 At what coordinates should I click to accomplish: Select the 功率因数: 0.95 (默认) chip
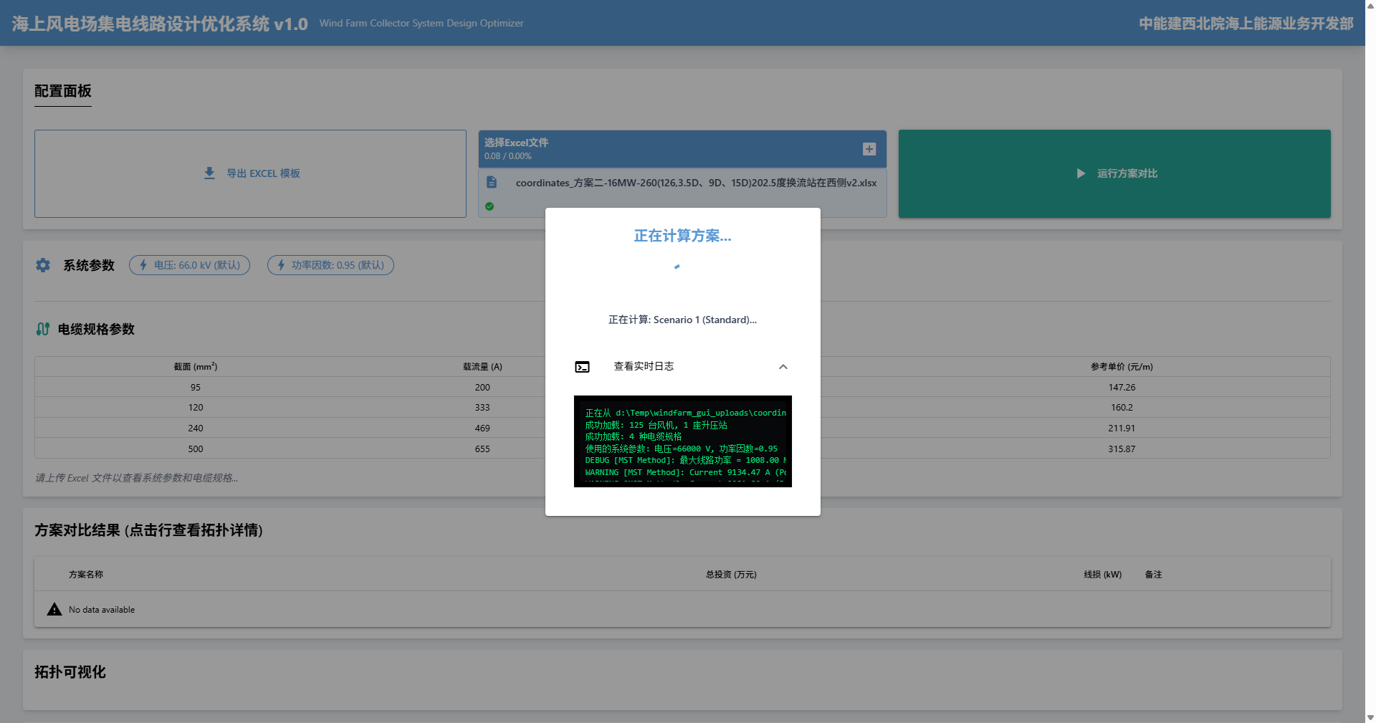pos(330,265)
